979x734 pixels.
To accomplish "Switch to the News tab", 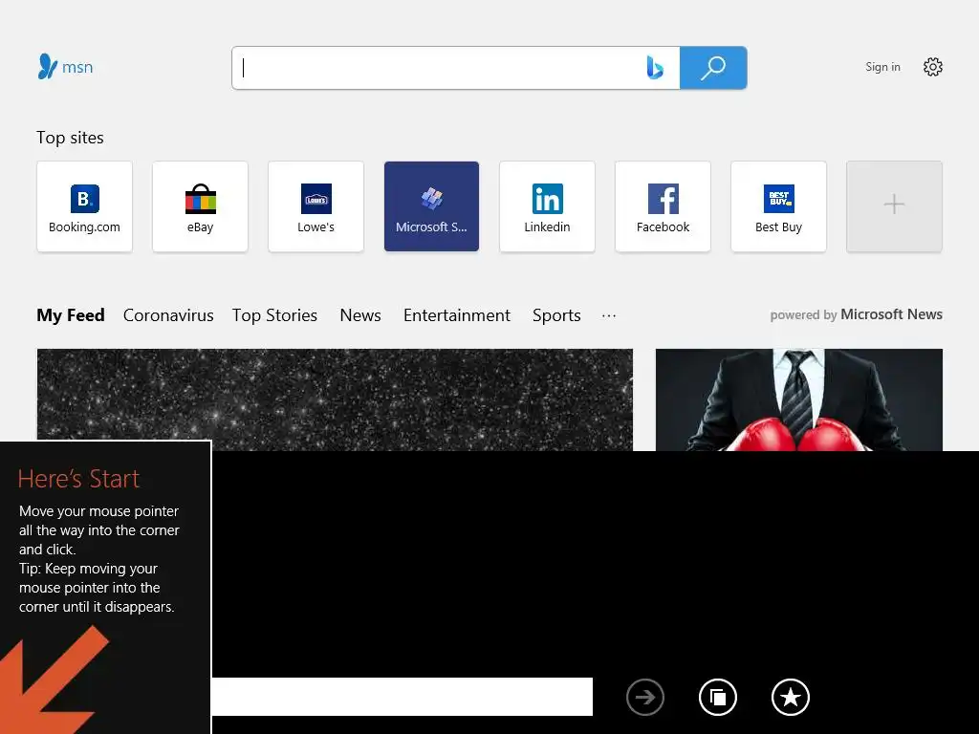I will (x=360, y=315).
